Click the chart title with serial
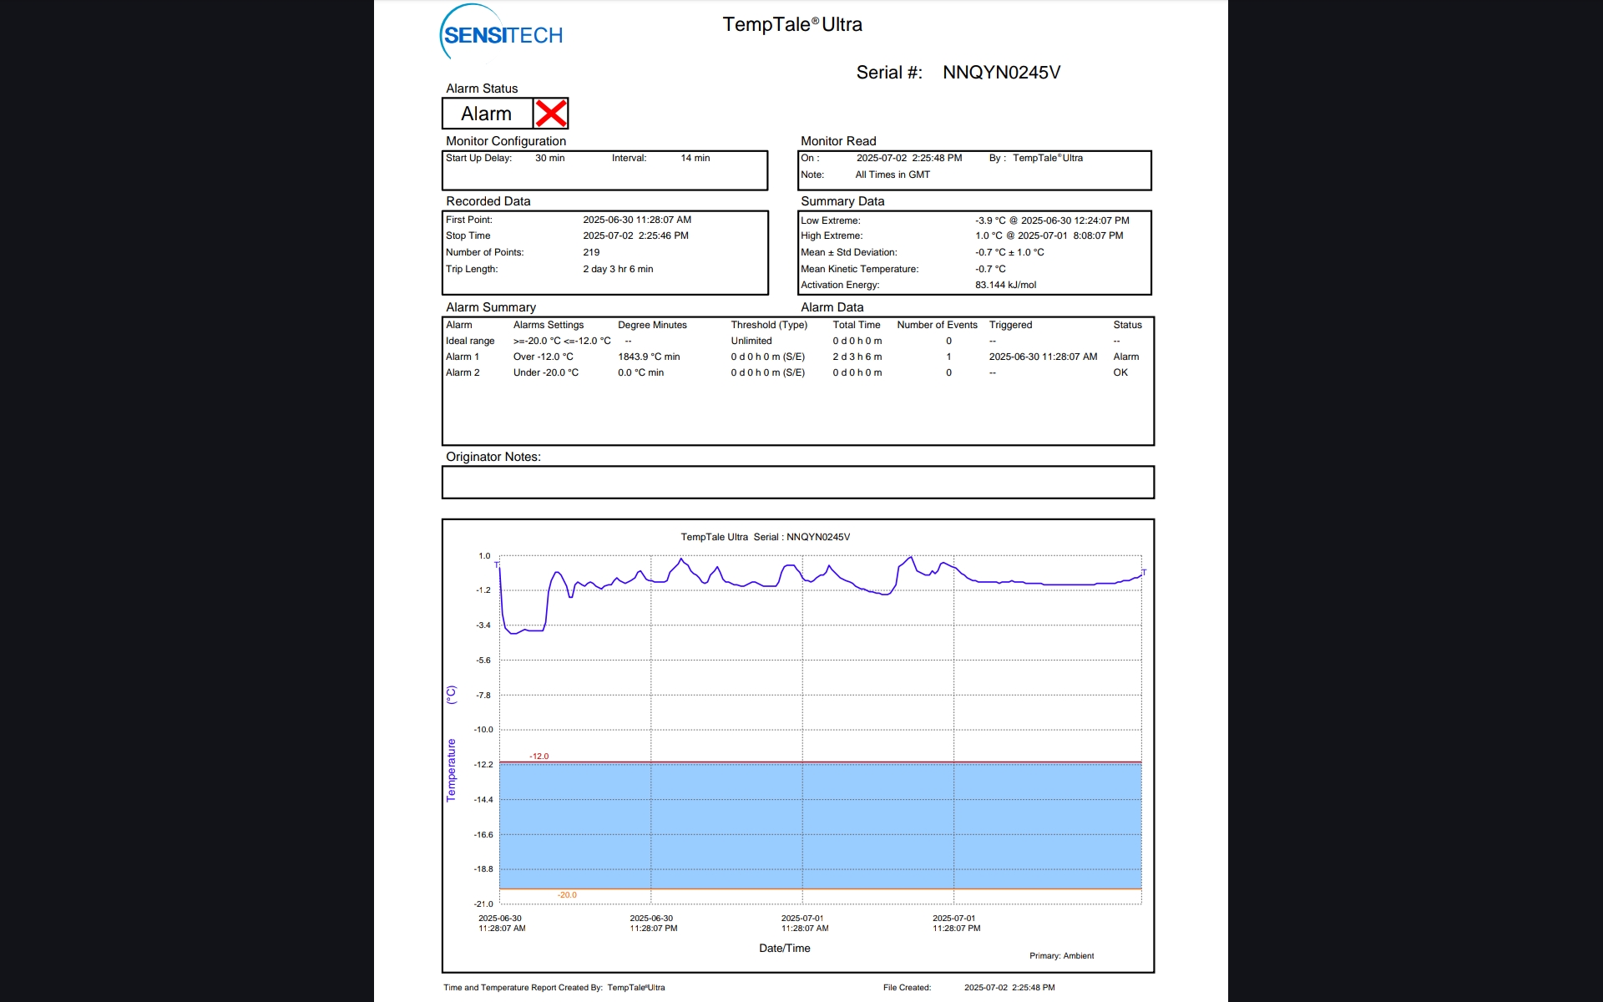Image resolution: width=1603 pixels, height=1002 pixels. tap(765, 537)
